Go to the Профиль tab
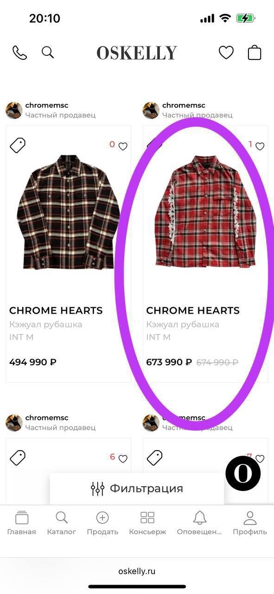Image resolution: width=274 pixels, height=594 pixels. [x=250, y=523]
